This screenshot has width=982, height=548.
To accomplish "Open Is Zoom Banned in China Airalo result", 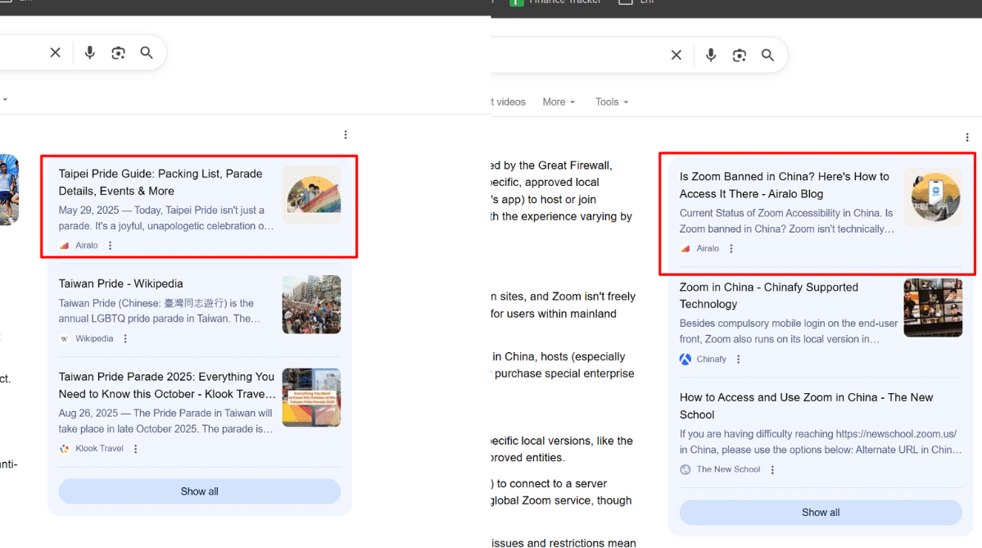I will click(784, 185).
